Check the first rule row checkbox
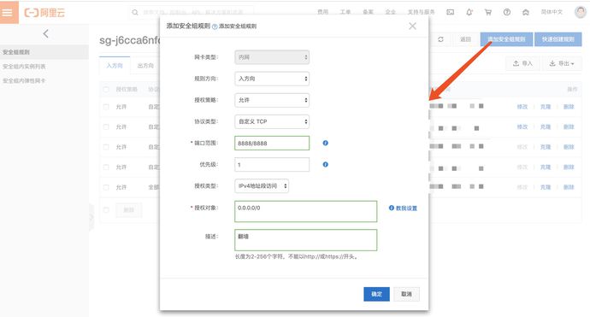 click(x=106, y=107)
